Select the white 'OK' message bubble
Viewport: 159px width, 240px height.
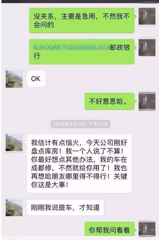coord(36,79)
